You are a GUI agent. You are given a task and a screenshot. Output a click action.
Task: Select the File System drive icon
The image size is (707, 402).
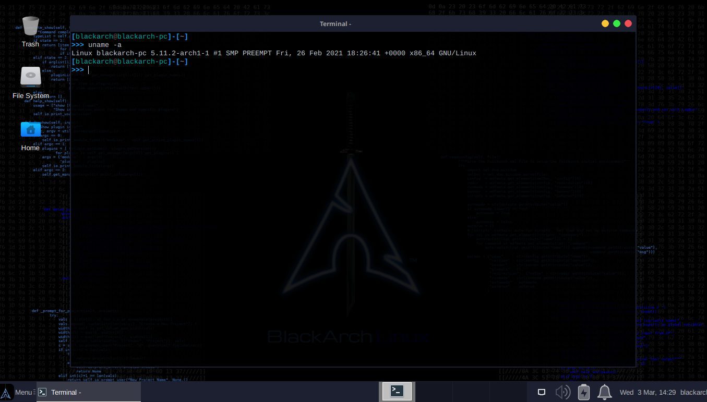[x=30, y=78]
